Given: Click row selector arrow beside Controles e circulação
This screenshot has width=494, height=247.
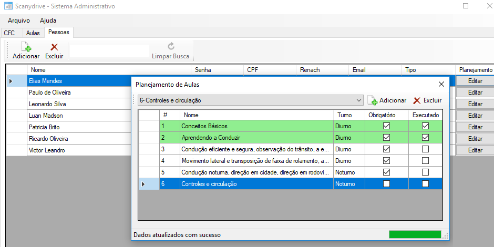Looking at the screenshot, I should (x=143, y=184).
